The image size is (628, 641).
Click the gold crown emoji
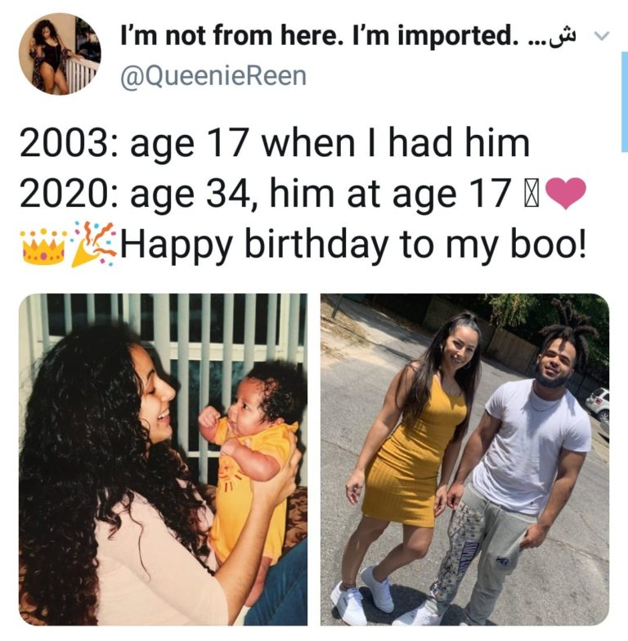pyautogui.click(x=44, y=247)
